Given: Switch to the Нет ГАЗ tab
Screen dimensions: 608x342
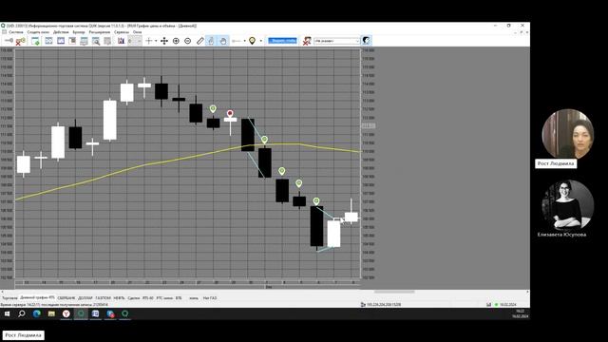Looking at the screenshot, I should point(210,298).
